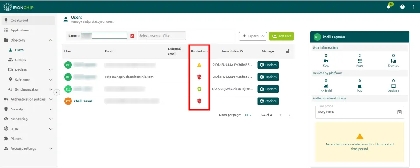Open Options for Khalil Zahaf
The image size is (420, 168).
pyautogui.click(x=268, y=101)
